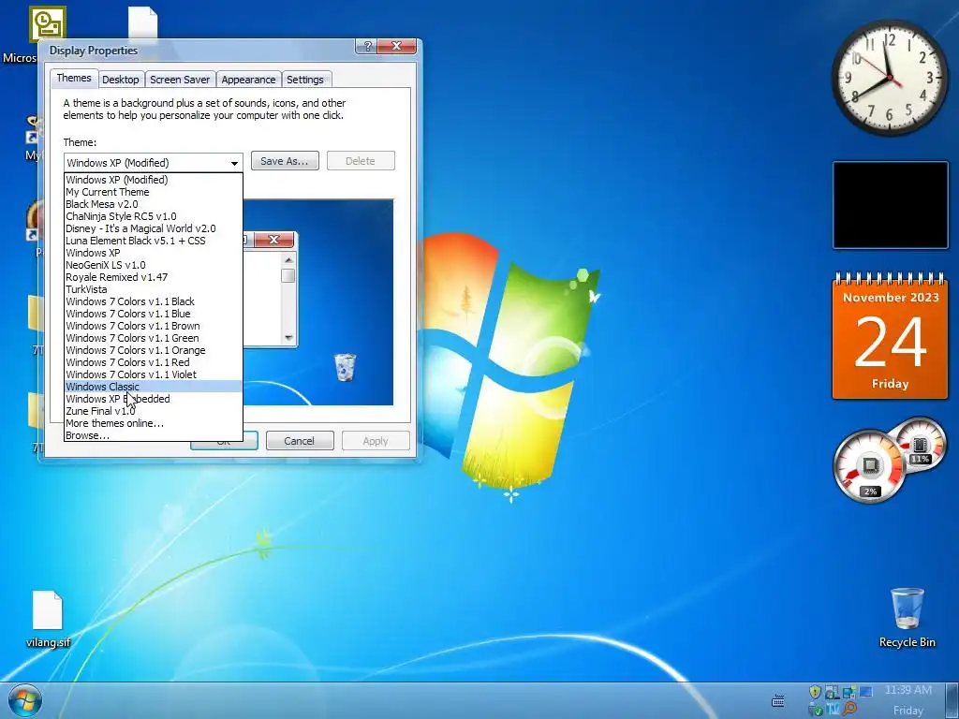The width and height of the screenshot is (959, 719).
Task: Choose Windows Classic from the theme list
Action: [x=154, y=387]
